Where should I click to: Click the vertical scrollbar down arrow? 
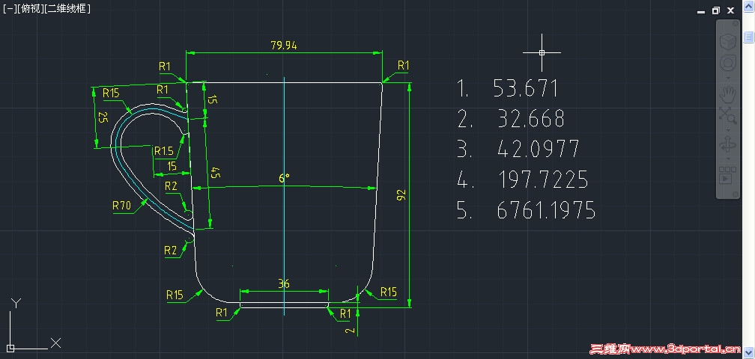(x=749, y=354)
